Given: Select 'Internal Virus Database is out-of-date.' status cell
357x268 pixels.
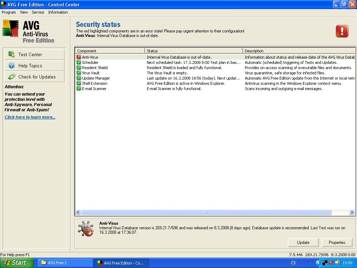Looking at the screenshot, I should click(x=179, y=57).
